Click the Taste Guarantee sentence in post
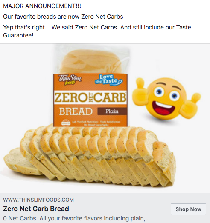 (97, 31)
